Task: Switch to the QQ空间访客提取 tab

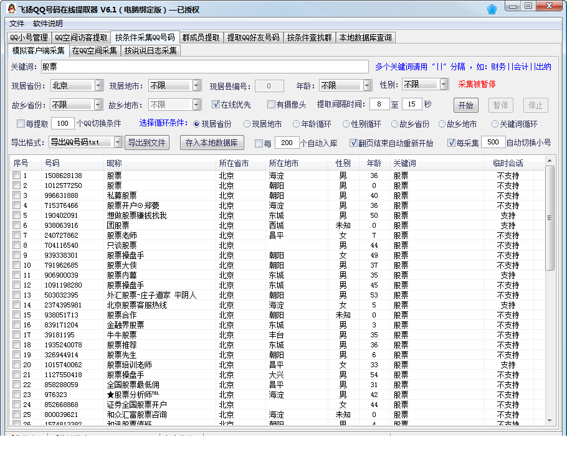Action: pos(81,37)
